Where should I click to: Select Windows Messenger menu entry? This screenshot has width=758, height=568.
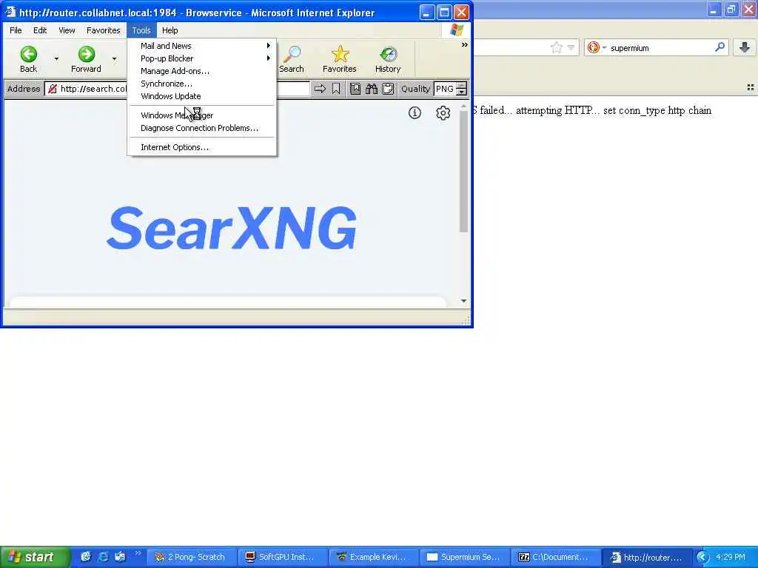pyautogui.click(x=202, y=115)
